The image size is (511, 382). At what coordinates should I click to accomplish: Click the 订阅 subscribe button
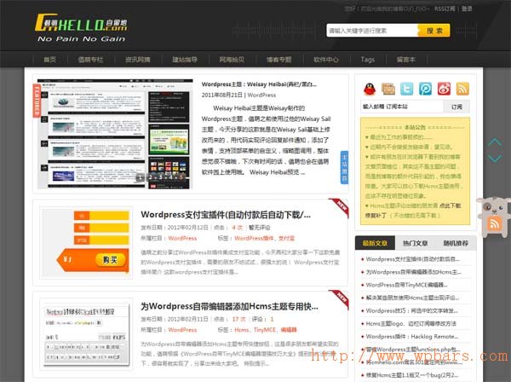click(456, 107)
